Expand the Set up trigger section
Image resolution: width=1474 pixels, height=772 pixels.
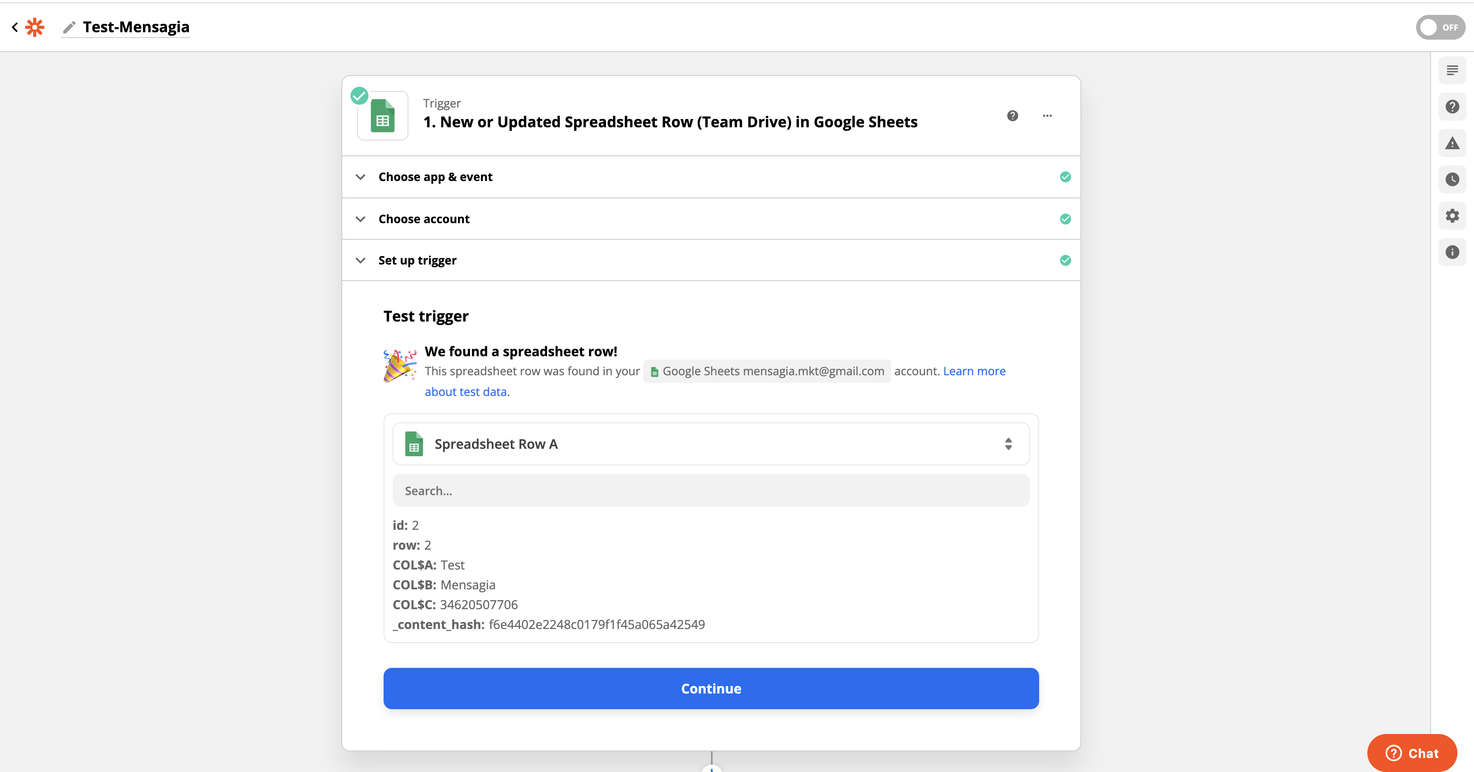coord(417,260)
